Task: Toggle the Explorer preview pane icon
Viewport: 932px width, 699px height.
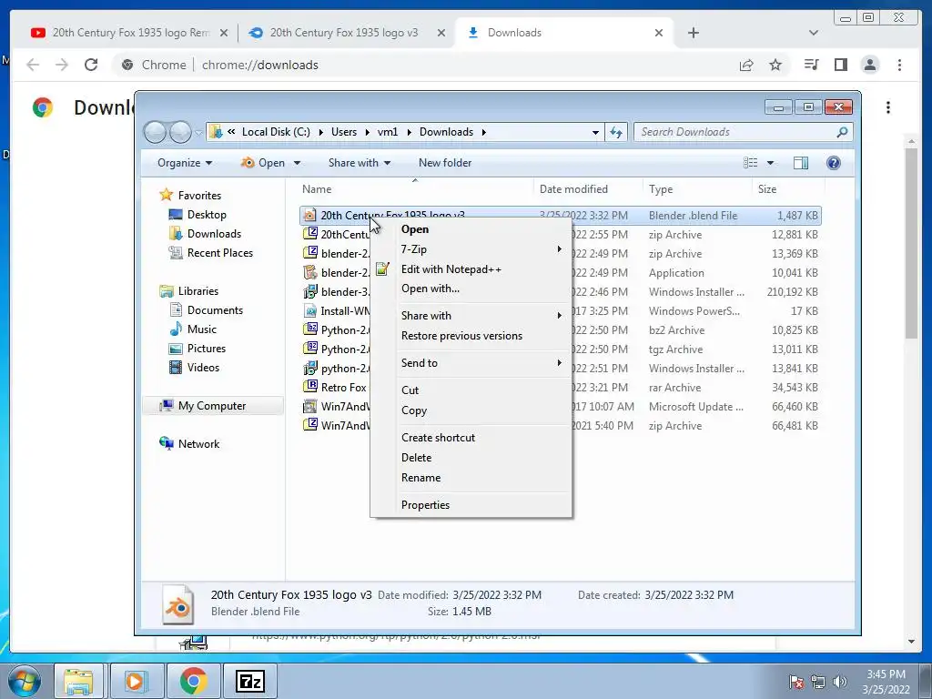Action: 801,163
